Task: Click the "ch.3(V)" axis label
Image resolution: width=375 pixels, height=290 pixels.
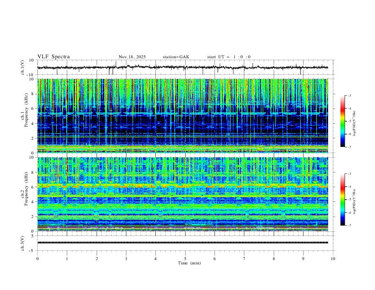Action: coord(23,243)
